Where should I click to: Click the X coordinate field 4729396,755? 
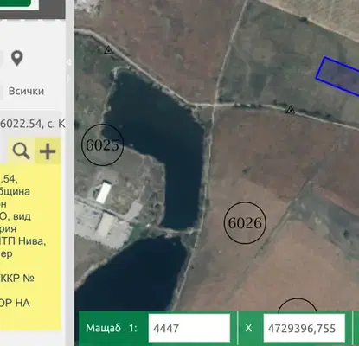click(x=305, y=328)
